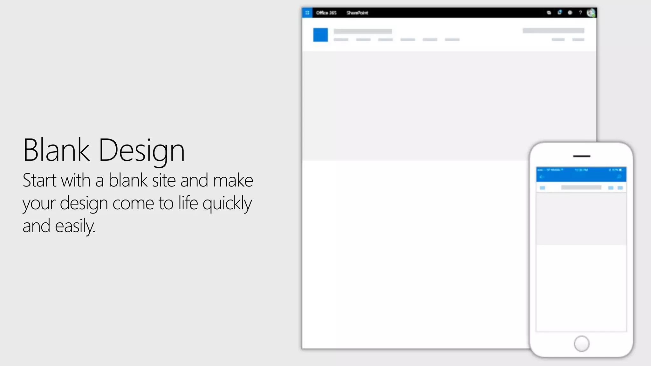Click the site title placeholder bar
651x366 pixels.
click(x=363, y=31)
